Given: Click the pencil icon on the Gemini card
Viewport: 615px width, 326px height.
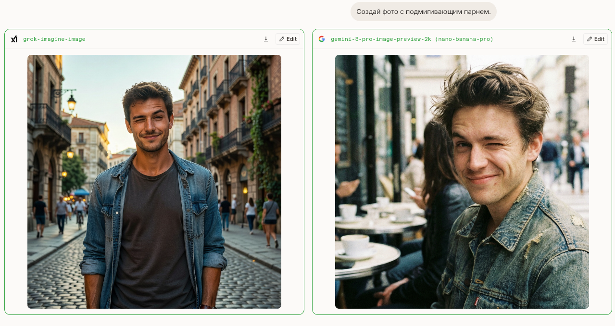Looking at the screenshot, I should (590, 39).
